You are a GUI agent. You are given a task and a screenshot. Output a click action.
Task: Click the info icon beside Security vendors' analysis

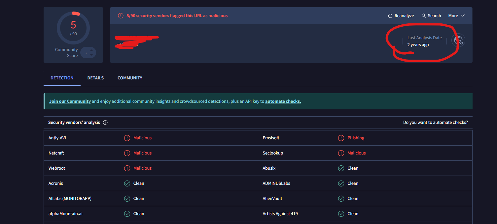[x=105, y=123]
